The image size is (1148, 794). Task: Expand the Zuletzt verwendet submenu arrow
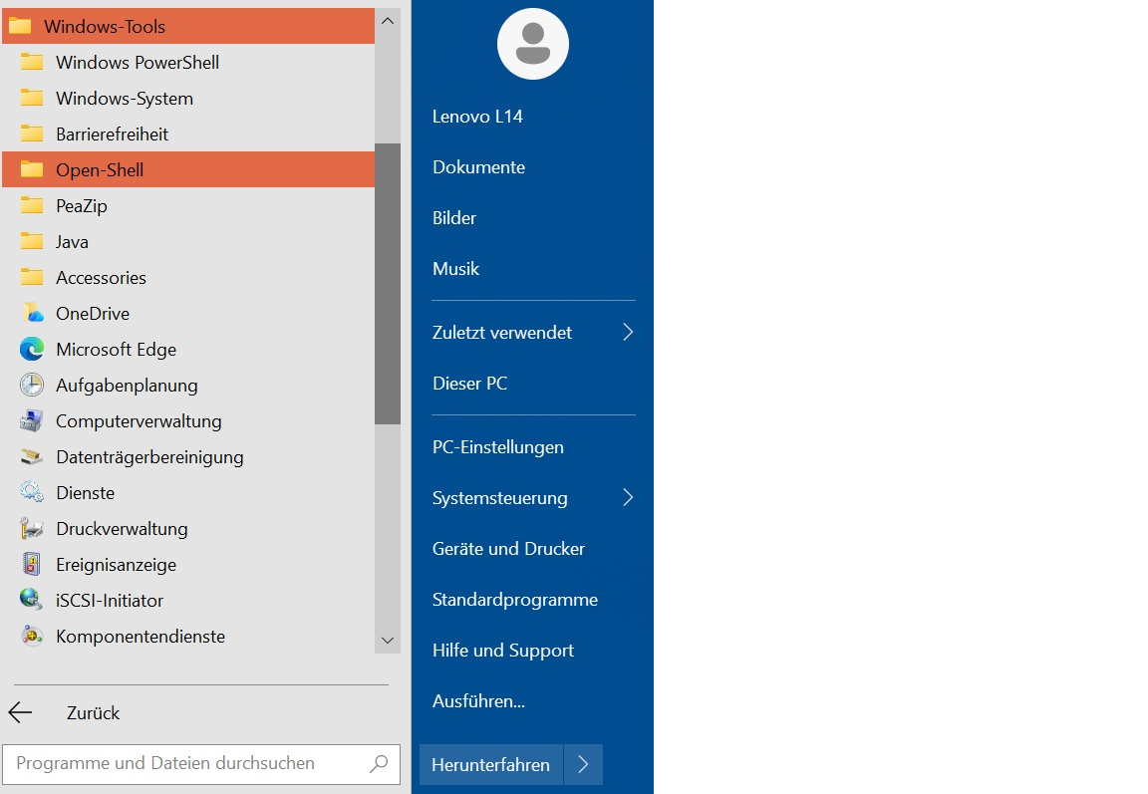pos(628,332)
